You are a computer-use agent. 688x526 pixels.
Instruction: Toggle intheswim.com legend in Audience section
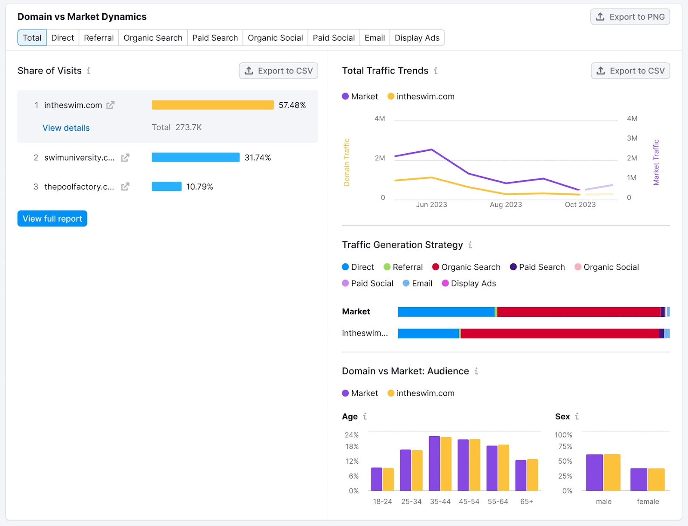tap(421, 393)
